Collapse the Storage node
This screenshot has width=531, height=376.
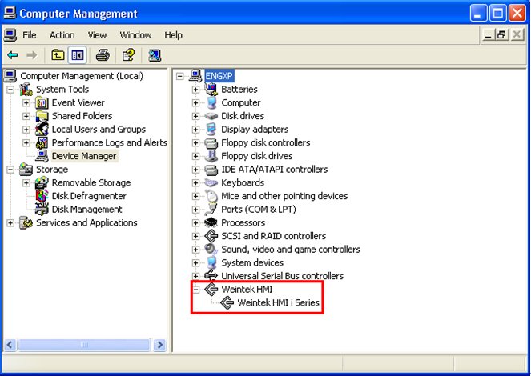10,170
